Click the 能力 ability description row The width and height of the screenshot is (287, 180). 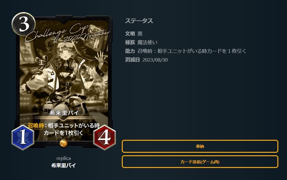(185, 51)
